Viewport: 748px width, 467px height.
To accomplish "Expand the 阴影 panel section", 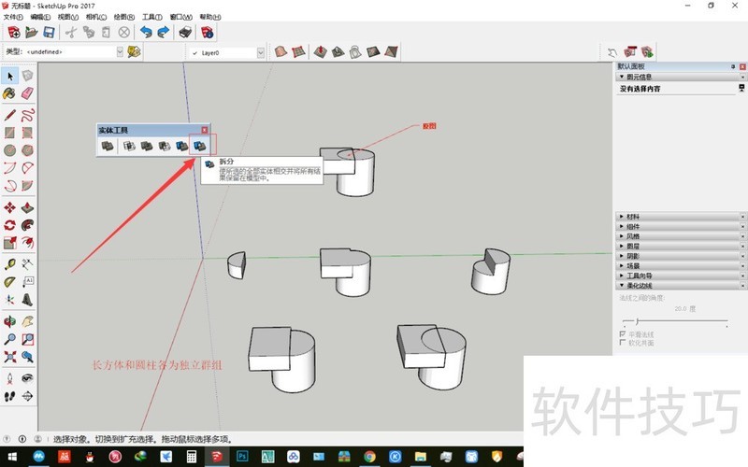I will pyautogui.click(x=680, y=255).
